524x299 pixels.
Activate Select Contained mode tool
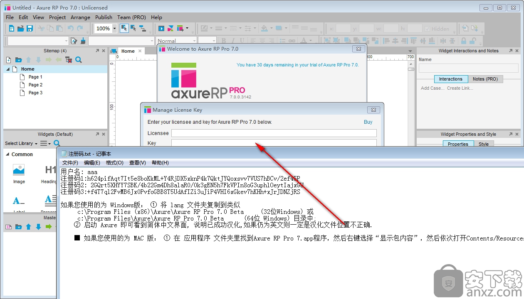pyautogui.click(x=133, y=28)
